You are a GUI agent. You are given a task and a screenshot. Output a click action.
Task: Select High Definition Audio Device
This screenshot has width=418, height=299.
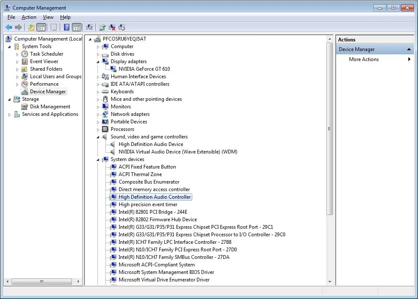(x=151, y=144)
